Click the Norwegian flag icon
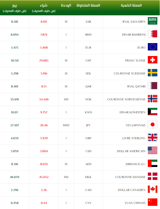Viewport: 160px width, 209px height. 152,99
